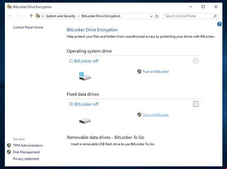The height and width of the screenshot is (169, 227).
Task: Click the refresh icon in address bar
Action: pos(157,16)
